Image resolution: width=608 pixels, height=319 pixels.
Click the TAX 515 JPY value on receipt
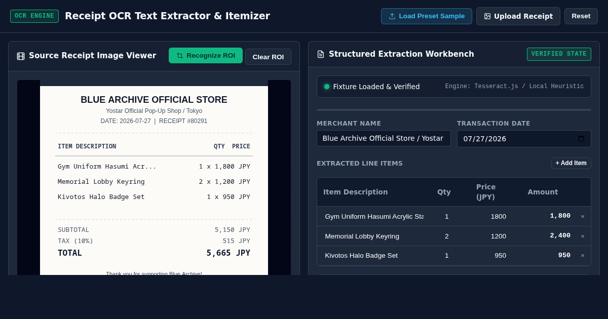(237, 241)
